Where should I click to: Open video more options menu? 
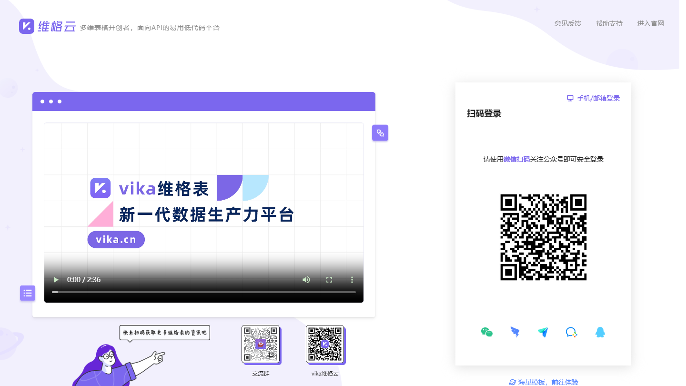(352, 280)
